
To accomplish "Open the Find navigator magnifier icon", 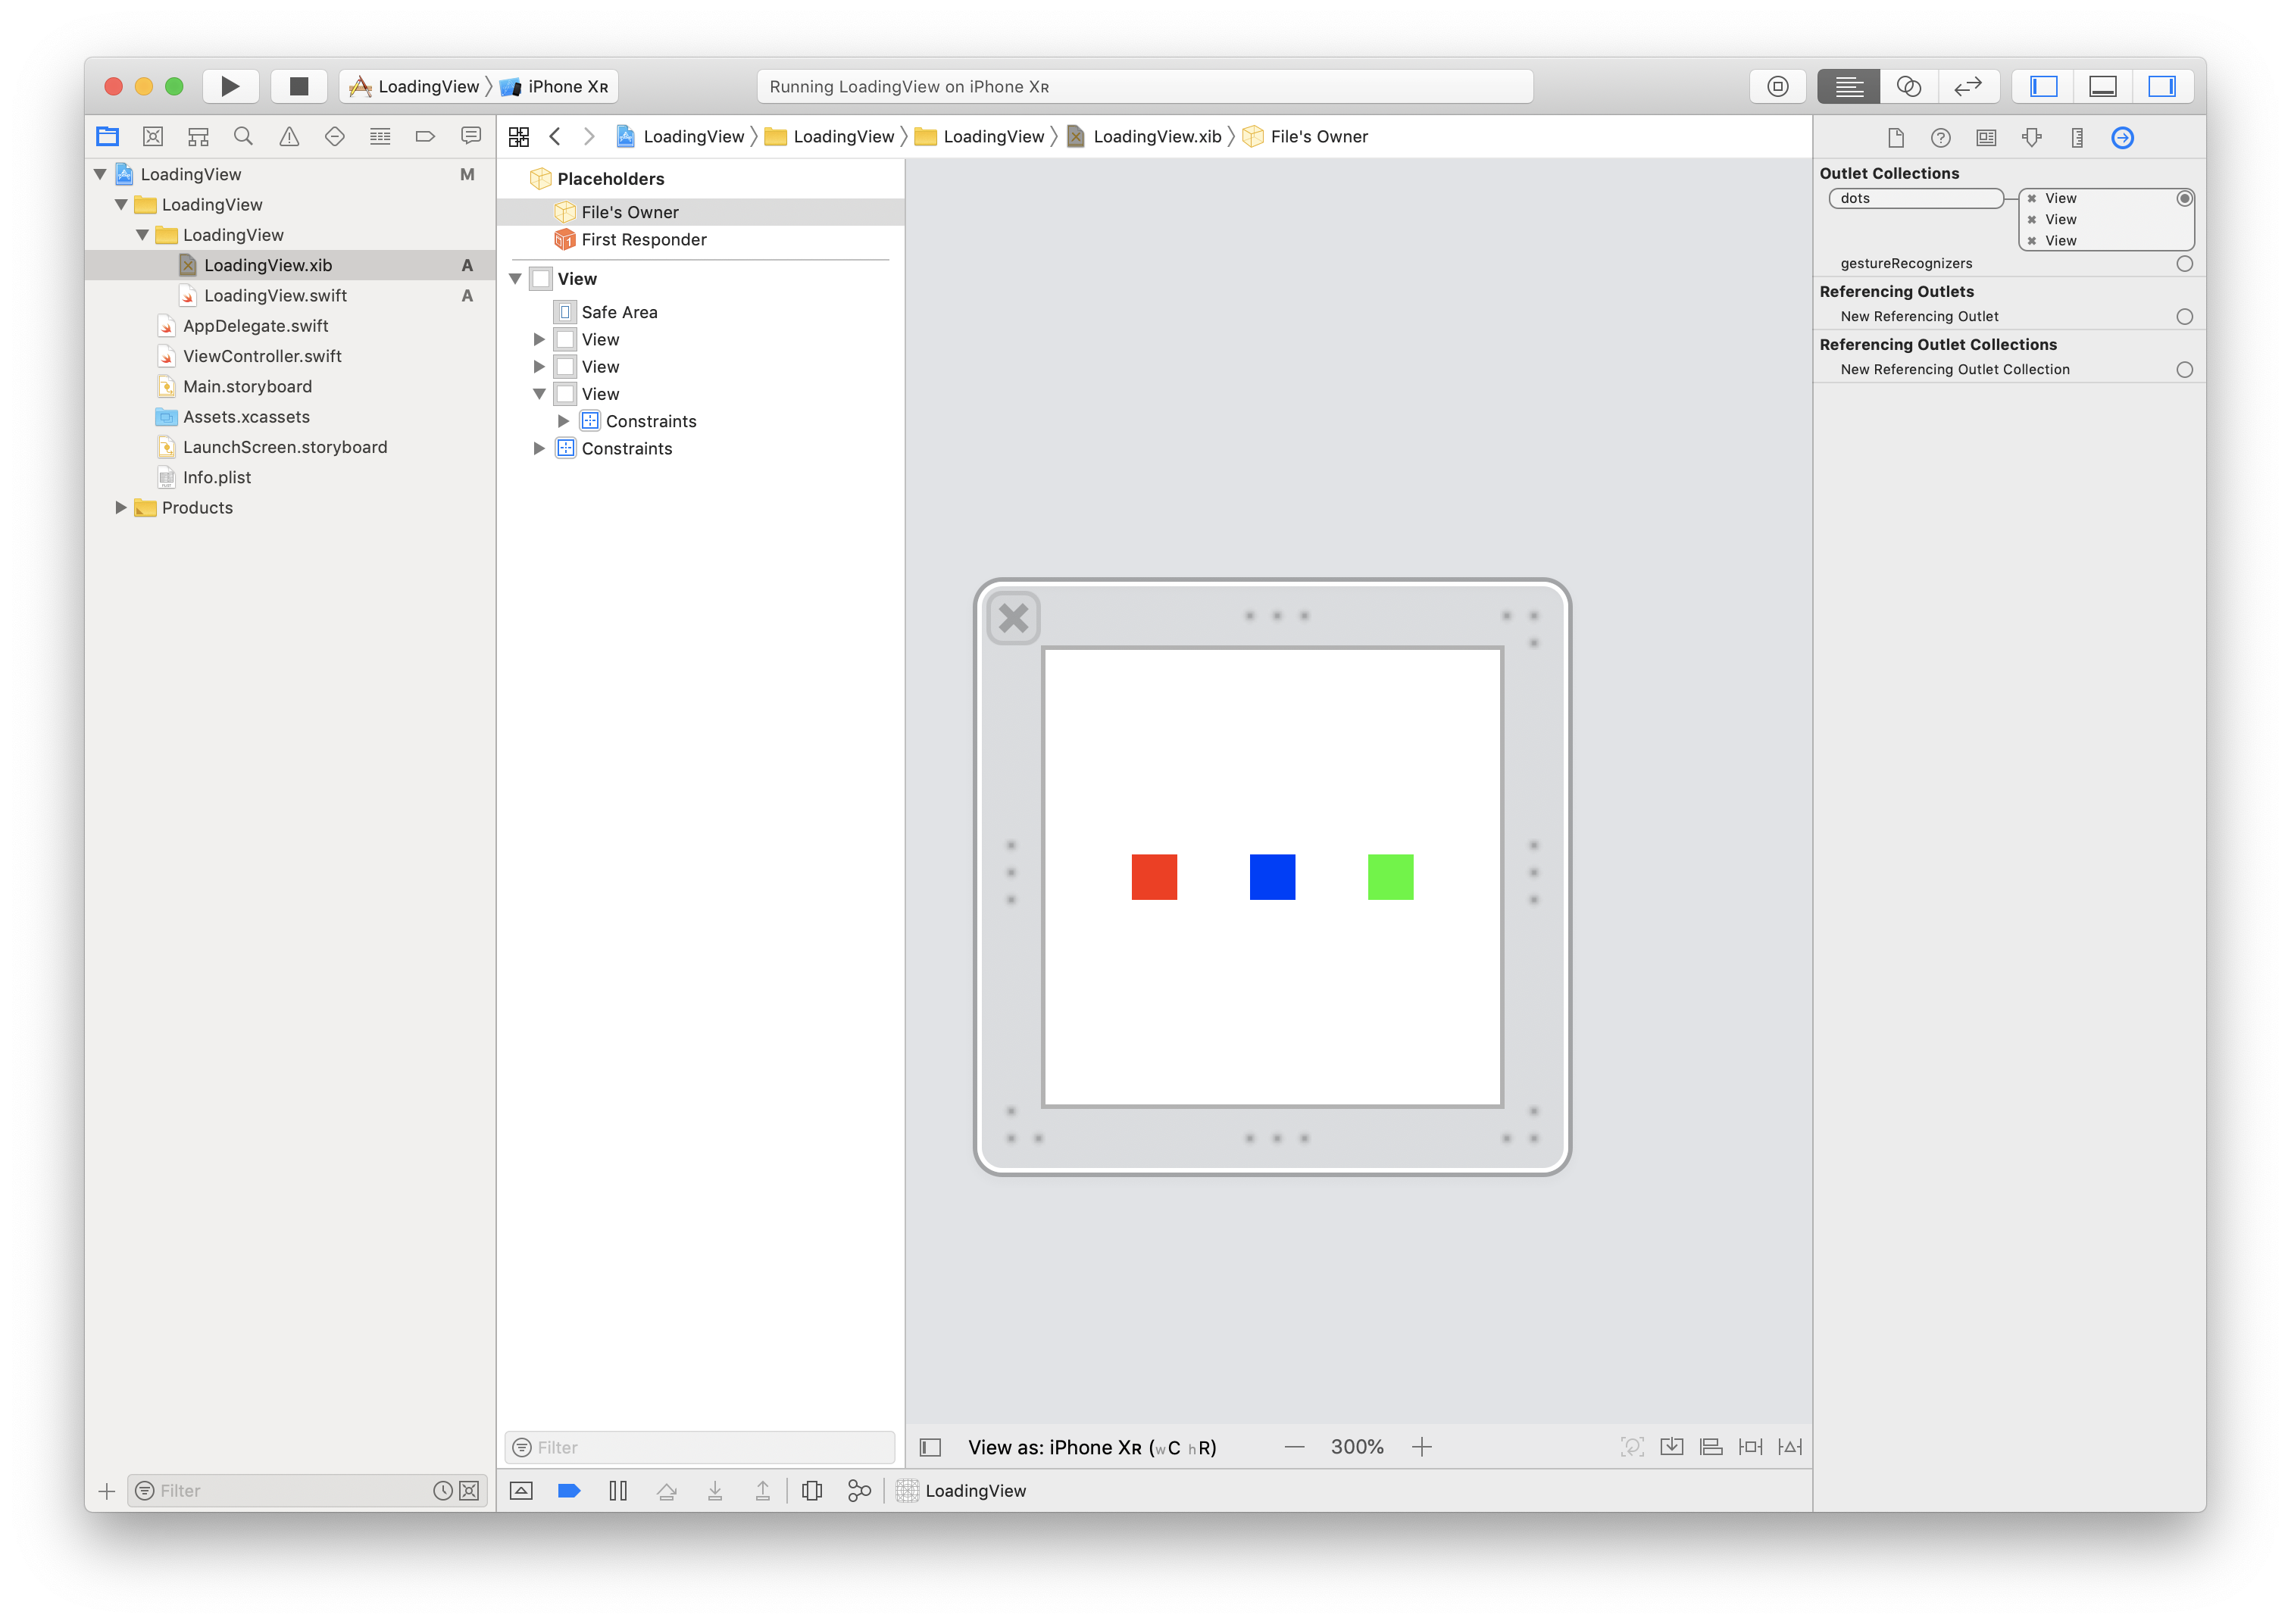I will 243,137.
